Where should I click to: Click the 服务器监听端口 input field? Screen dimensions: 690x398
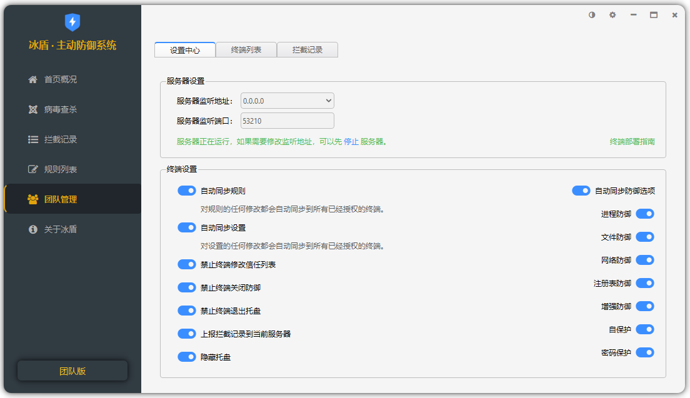[x=287, y=121]
